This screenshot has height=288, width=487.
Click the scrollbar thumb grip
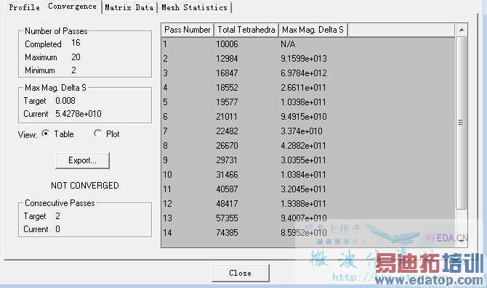(461, 123)
